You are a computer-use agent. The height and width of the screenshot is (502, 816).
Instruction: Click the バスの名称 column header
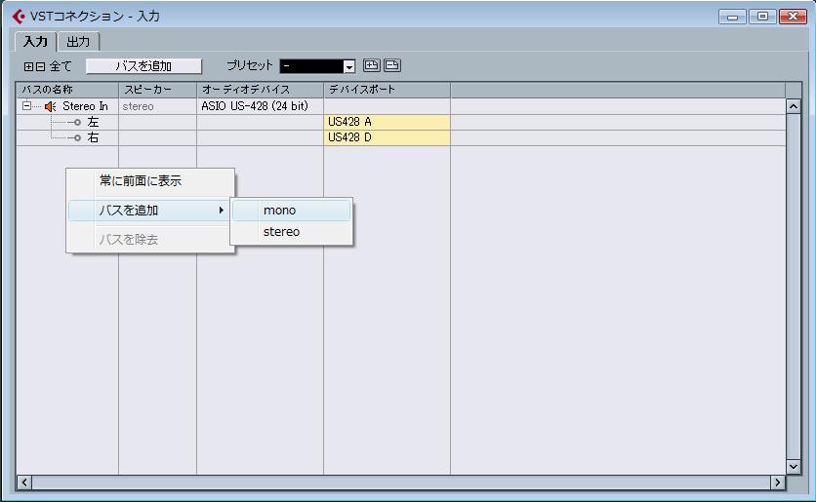[x=67, y=90]
